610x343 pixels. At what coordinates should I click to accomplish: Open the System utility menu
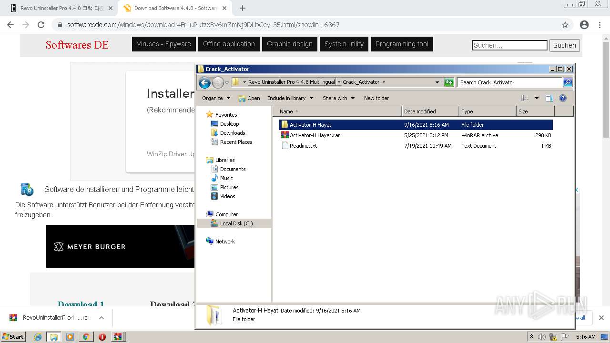[344, 44]
